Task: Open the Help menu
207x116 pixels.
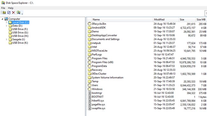Action: [x=11, y=8]
